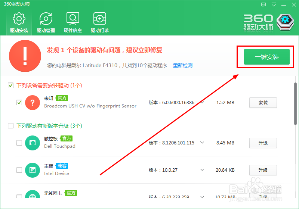Toggle 下列设备需要安装驱动 group checkbox
This screenshot has height=209, width=299.
tap(11, 85)
